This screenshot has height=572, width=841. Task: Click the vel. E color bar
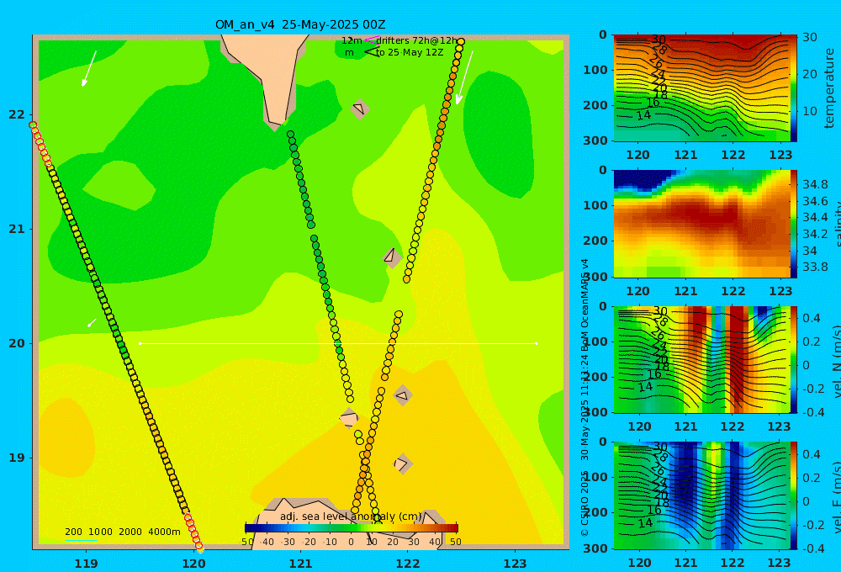pyautogui.click(x=794, y=495)
